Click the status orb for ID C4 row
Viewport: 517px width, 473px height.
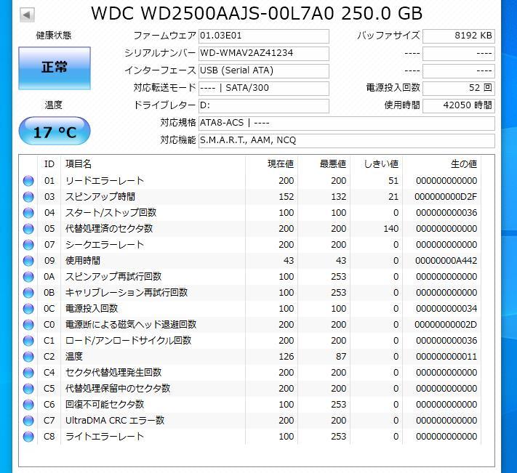(x=28, y=373)
